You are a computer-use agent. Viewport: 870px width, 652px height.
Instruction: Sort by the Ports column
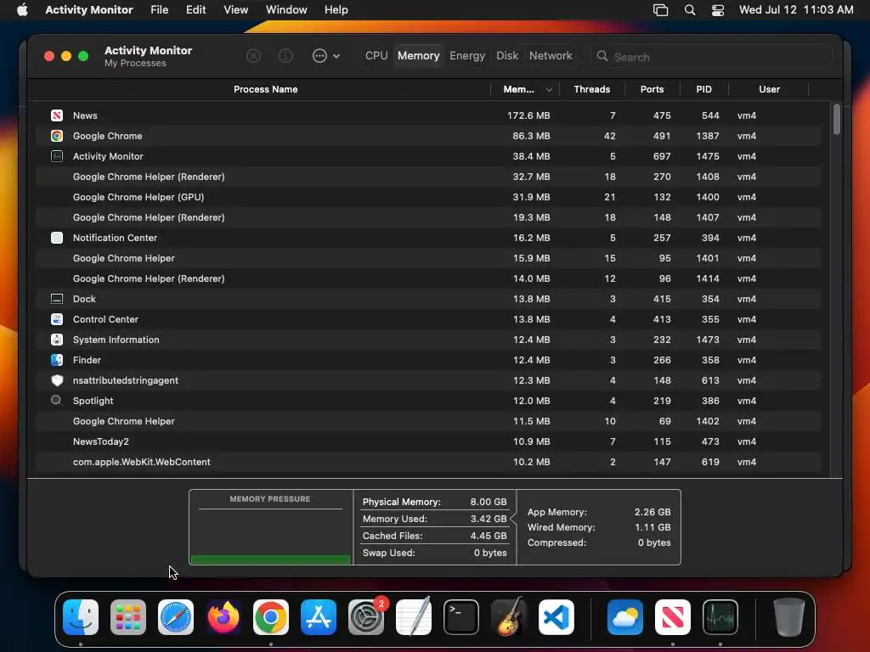click(x=652, y=89)
